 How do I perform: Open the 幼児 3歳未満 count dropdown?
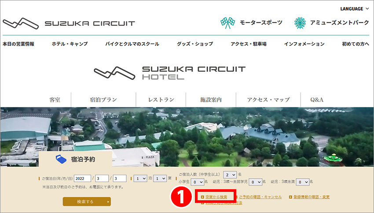click(x=303, y=182)
